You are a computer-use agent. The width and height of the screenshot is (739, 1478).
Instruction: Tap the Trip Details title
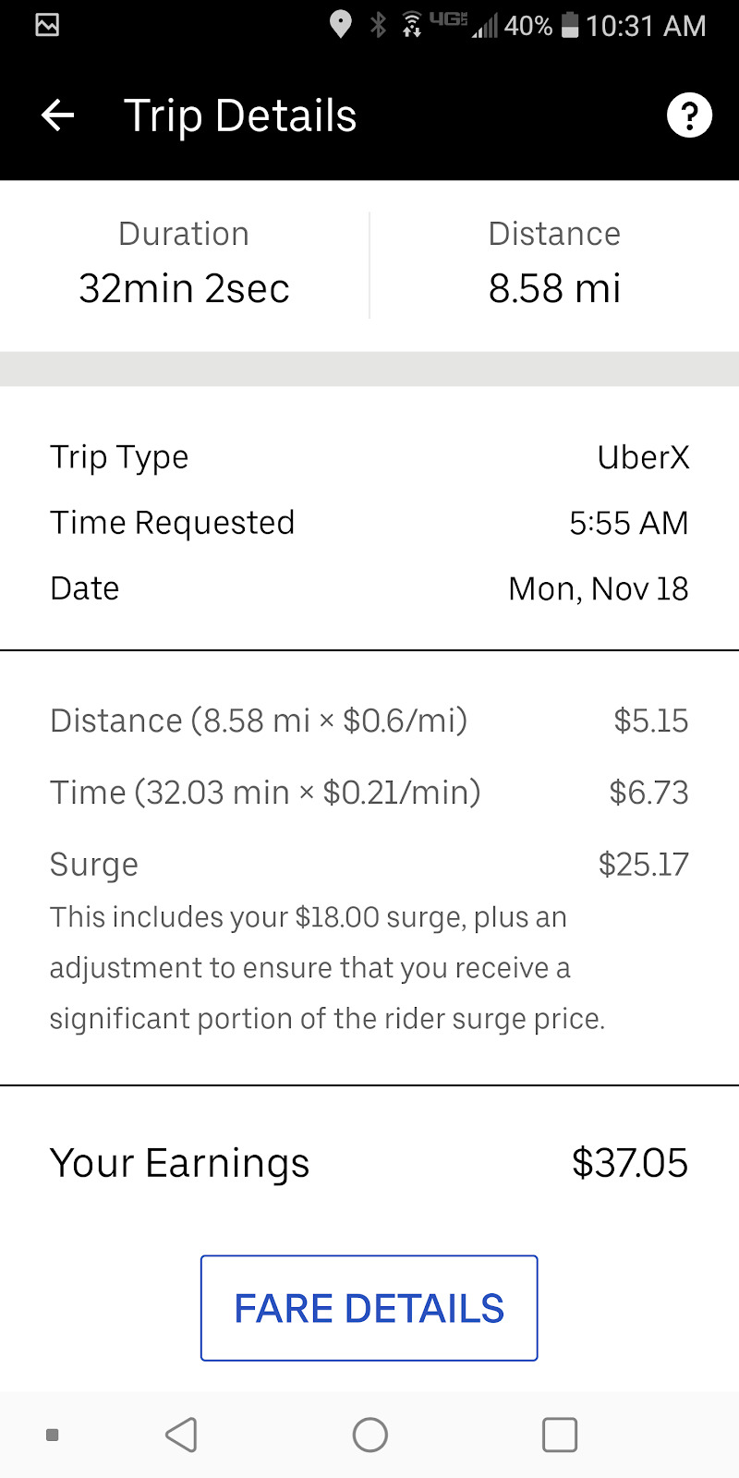[x=240, y=116]
